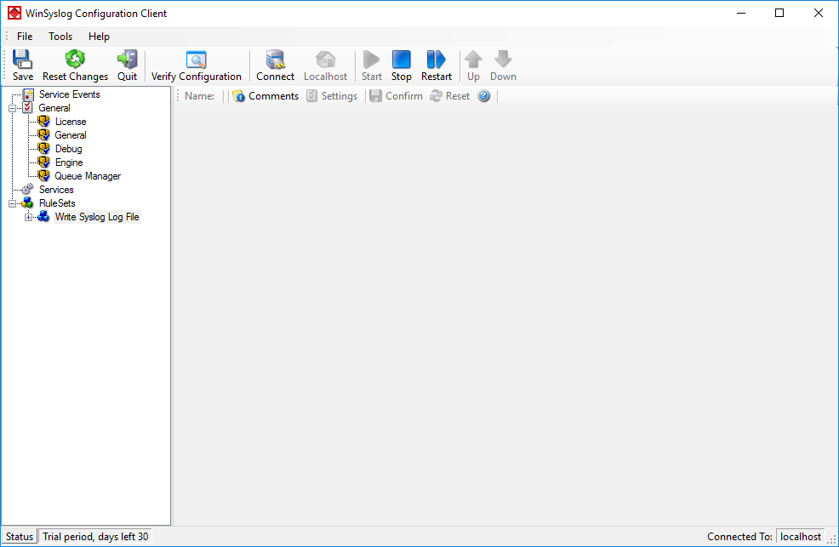Open the File menu
Screen dimensions: 839x547
click(x=25, y=37)
